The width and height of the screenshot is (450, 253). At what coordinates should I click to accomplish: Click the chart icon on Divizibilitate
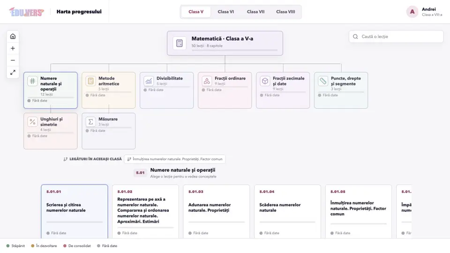[x=149, y=81]
